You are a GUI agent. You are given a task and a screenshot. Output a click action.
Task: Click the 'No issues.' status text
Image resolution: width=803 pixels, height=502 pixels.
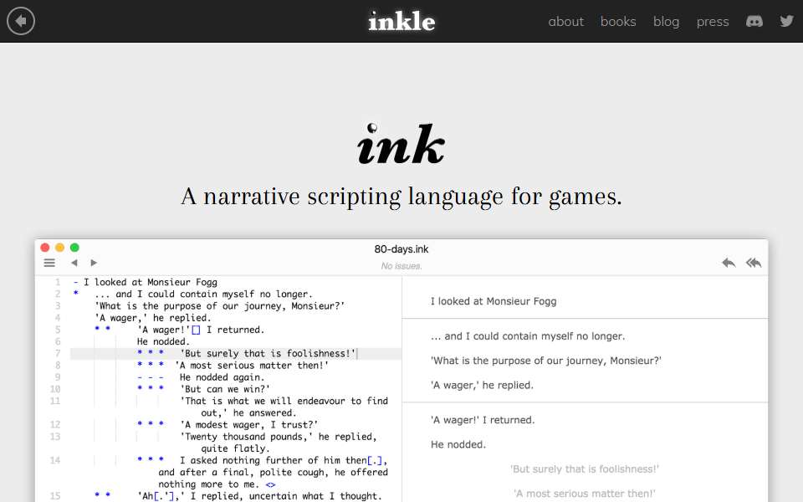coord(401,266)
